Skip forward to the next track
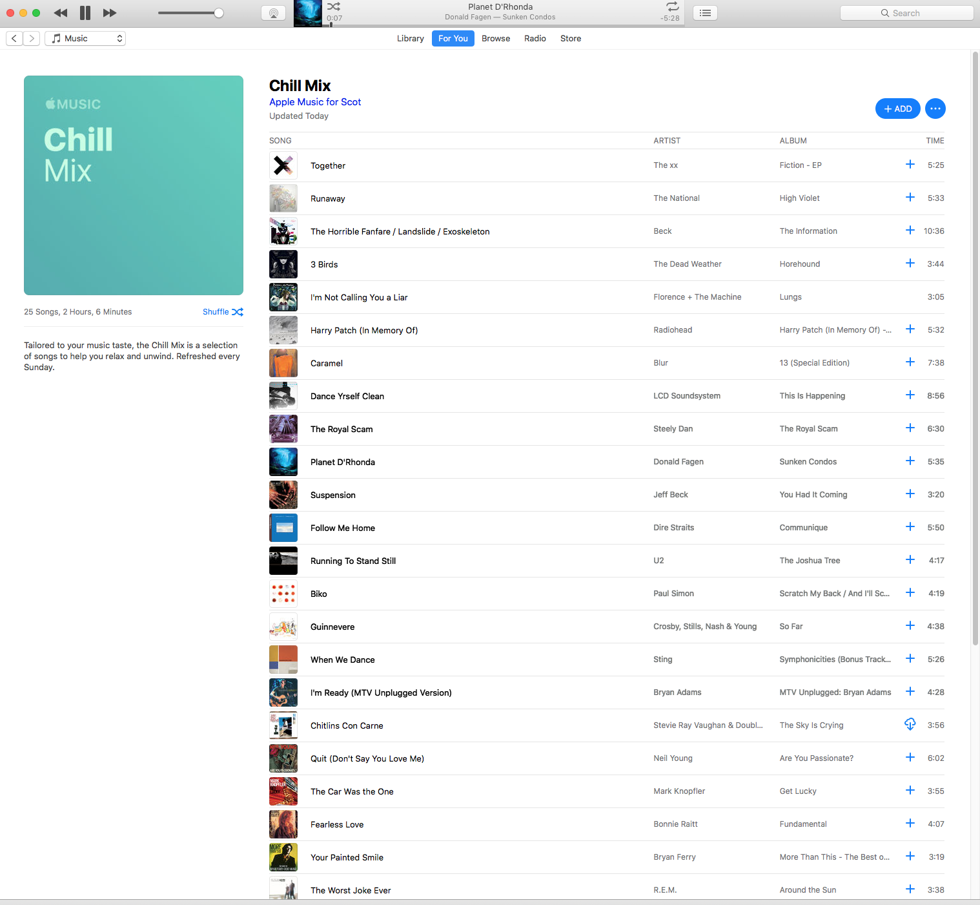This screenshot has height=905, width=980. point(110,13)
